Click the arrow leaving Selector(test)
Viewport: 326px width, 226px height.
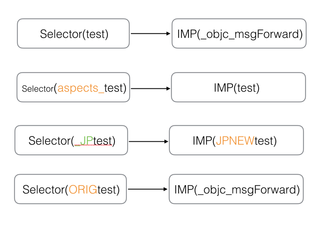[x=150, y=34]
